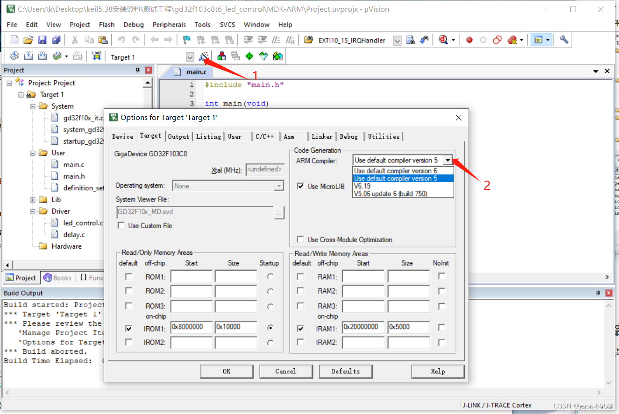Click the Indent selection icon
The height and width of the screenshot is (414, 619).
pos(249,40)
